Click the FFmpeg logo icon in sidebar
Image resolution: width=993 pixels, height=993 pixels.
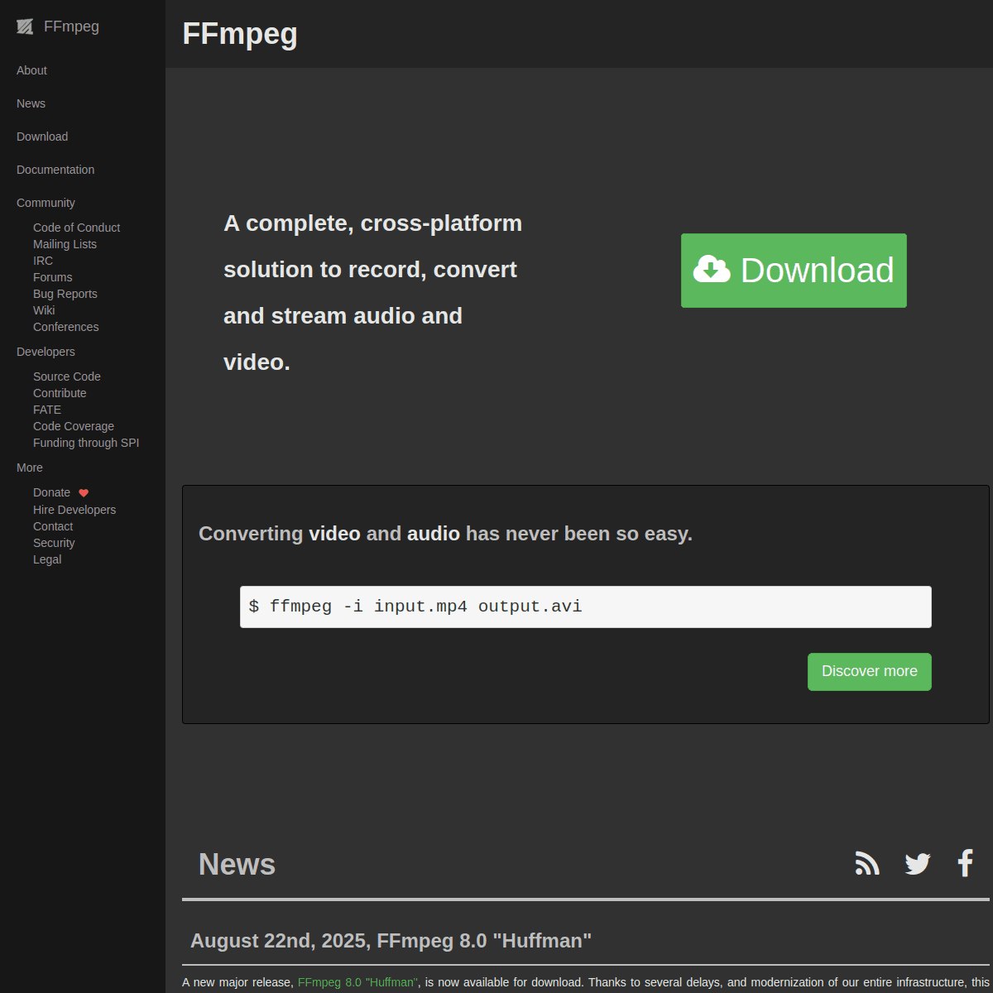[25, 26]
